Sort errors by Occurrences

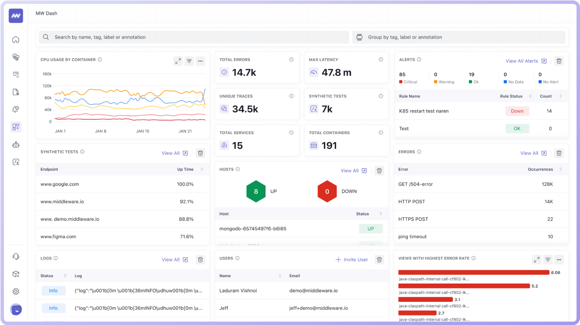coord(561,169)
